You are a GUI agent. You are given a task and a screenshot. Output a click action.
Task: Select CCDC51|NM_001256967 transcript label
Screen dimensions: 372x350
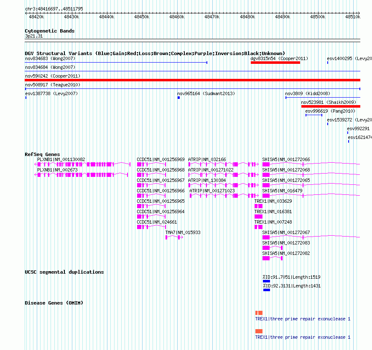pyautogui.click(x=161, y=180)
